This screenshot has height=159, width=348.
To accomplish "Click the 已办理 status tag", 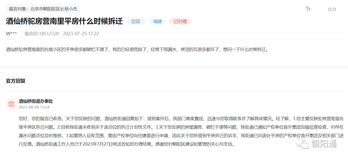I will (x=180, y=22).
